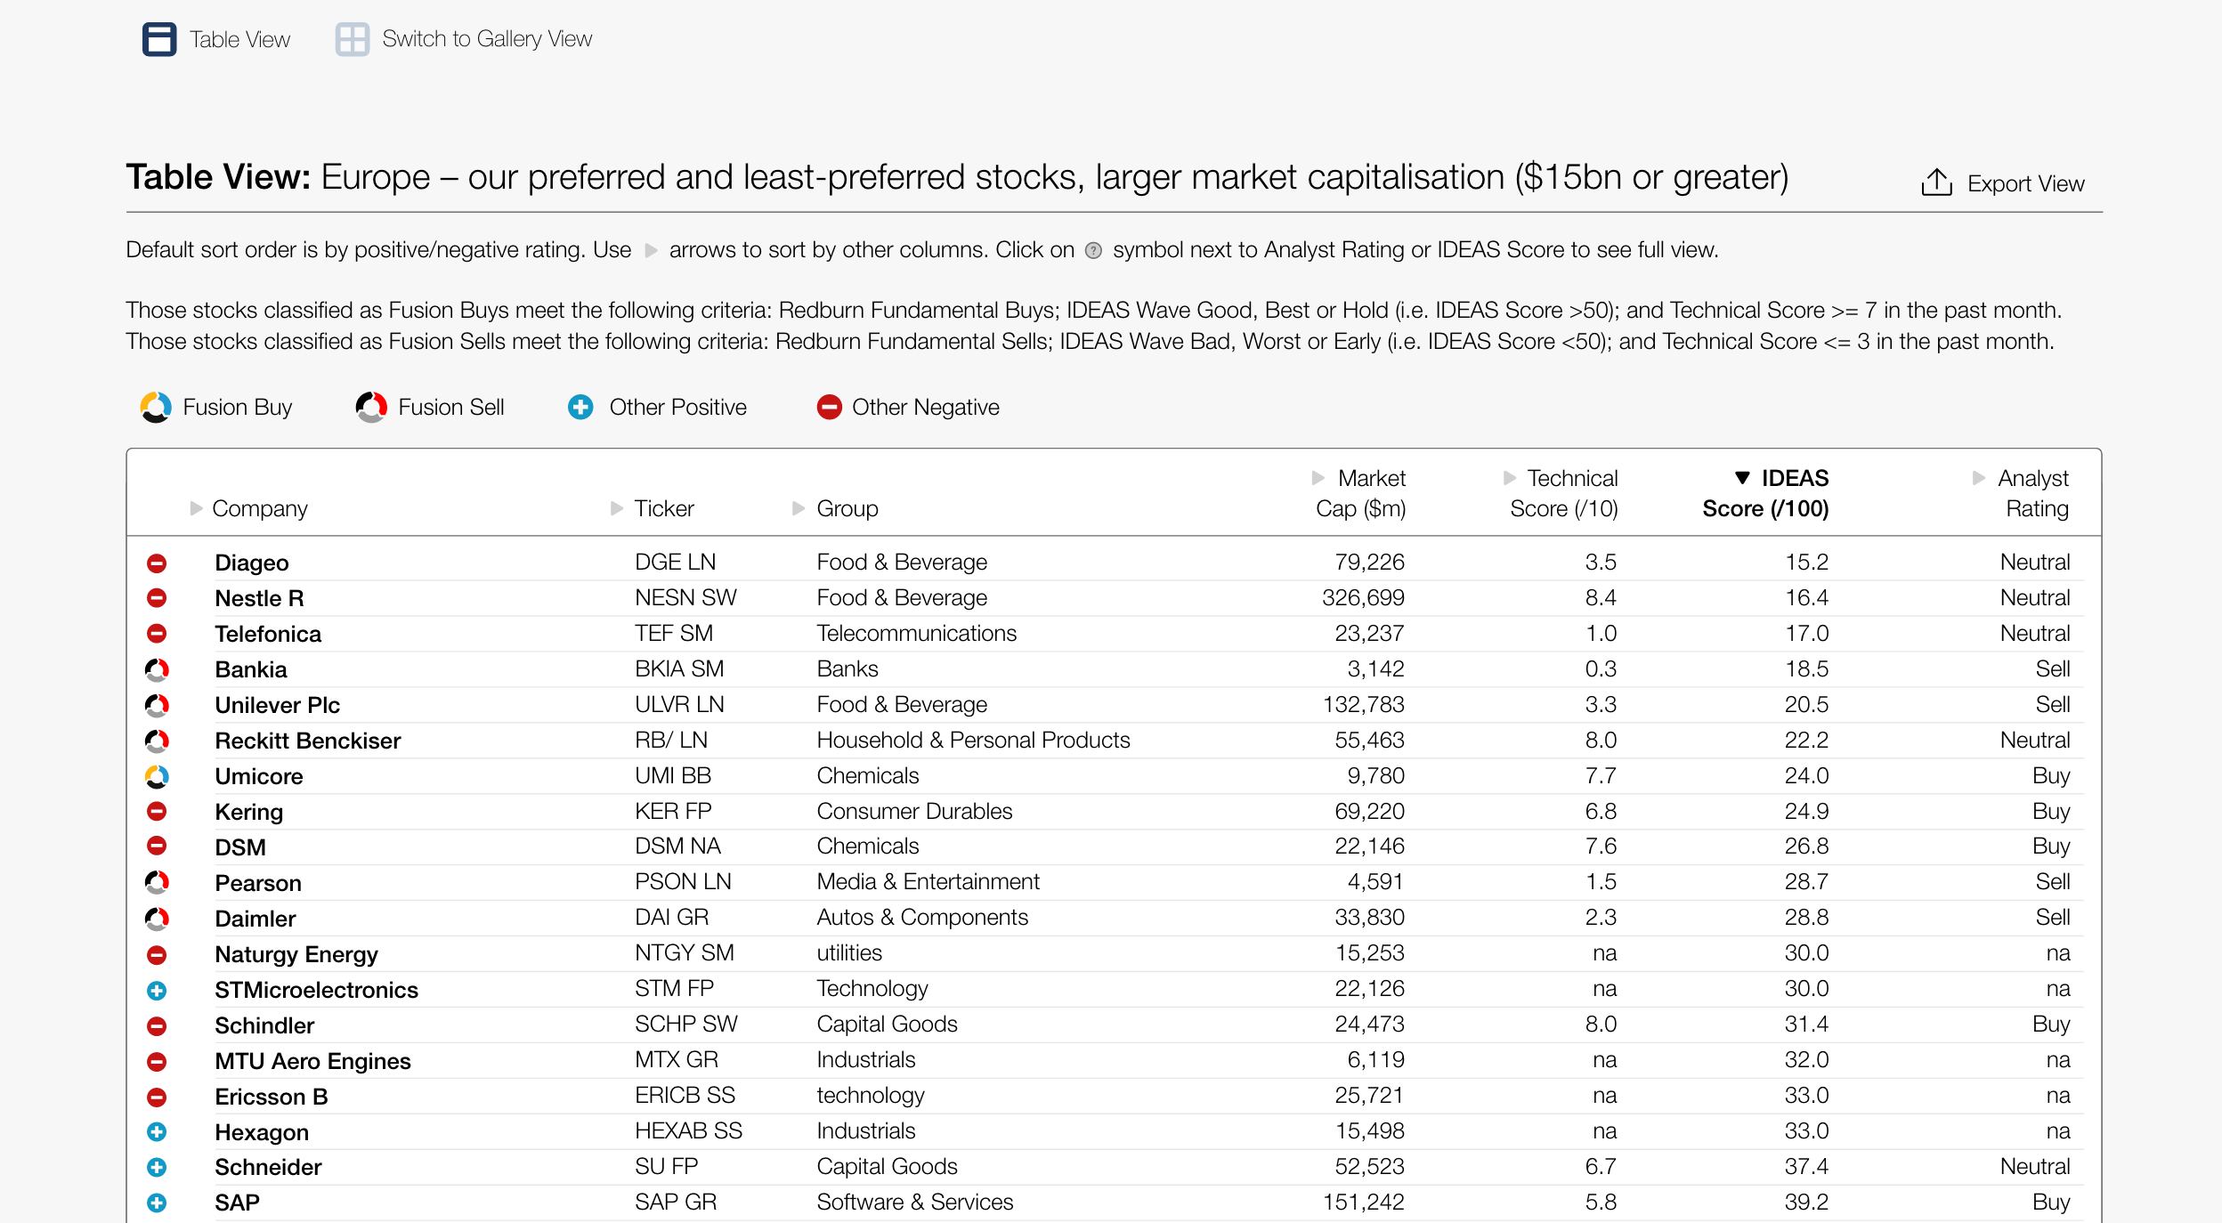Click ticker cell BKIA SM
The height and width of the screenshot is (1223, 2222).
(679, 668)
